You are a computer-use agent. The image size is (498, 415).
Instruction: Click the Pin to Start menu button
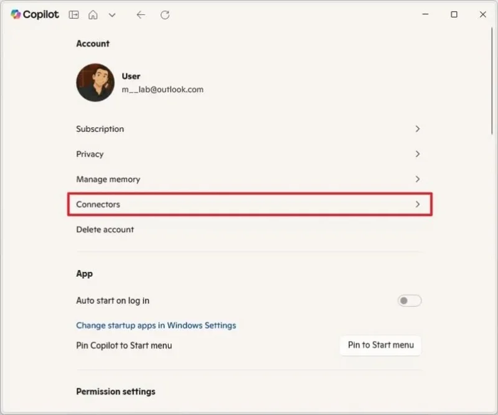[x=380, y=345]
